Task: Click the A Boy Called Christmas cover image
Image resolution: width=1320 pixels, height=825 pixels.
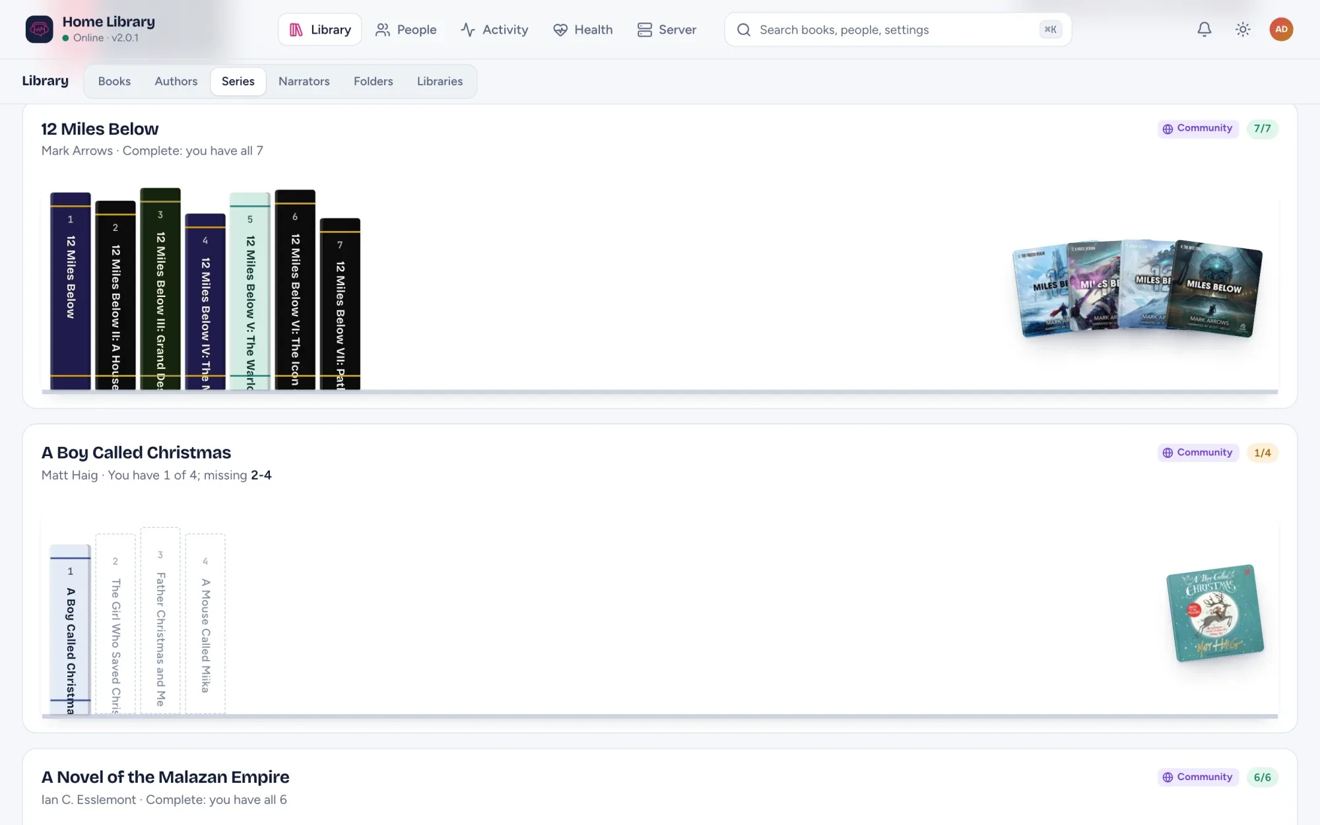Action: pos(1215,613)
